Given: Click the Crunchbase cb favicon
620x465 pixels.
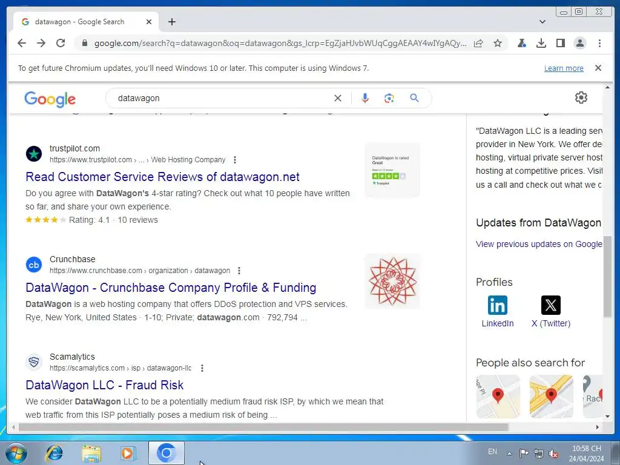Looking at the screenshot, I should point(34,265).
